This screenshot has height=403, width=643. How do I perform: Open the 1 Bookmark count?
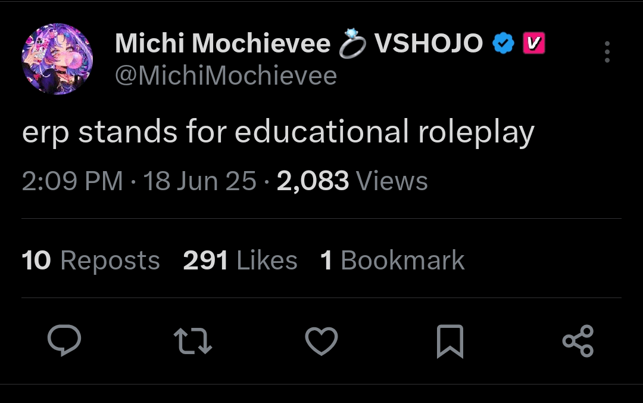pos(392,260)
